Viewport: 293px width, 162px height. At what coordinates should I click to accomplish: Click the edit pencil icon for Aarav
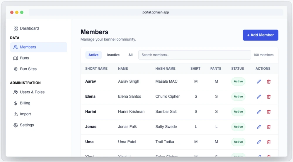259,82
